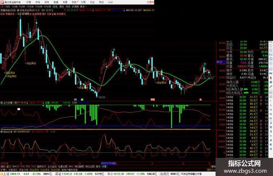The image size is (273, 176).
Task: Click the blue cross move icon in sidebar
Action: coord(271,82)
